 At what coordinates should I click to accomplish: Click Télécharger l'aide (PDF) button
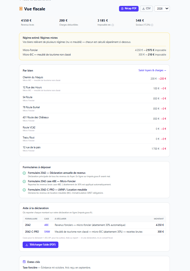tap(41, 245)
